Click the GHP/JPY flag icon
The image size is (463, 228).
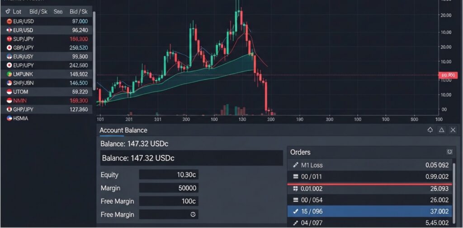point(9,109)
